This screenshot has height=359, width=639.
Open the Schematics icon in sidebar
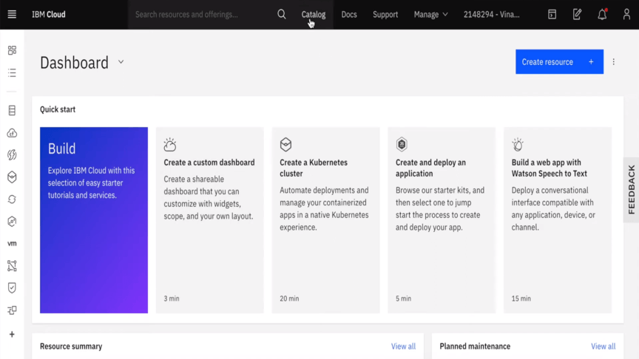coord(12,310)
